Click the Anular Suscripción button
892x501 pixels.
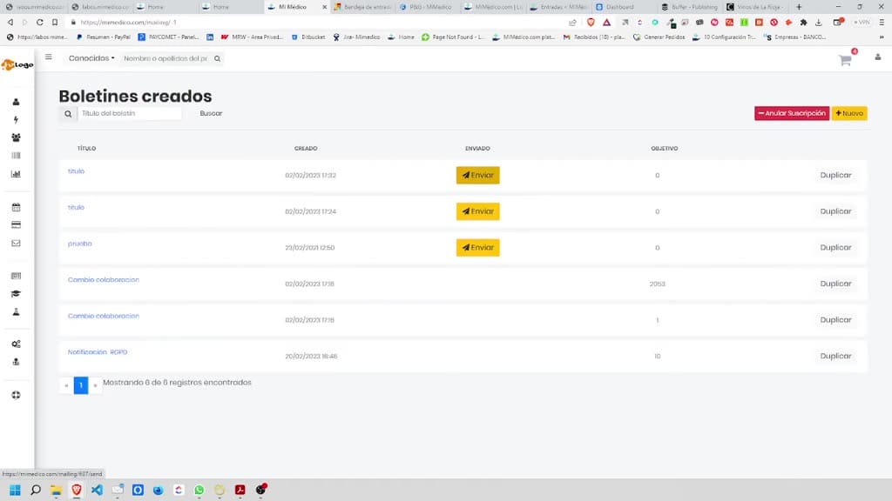click(x=792, y=113)
